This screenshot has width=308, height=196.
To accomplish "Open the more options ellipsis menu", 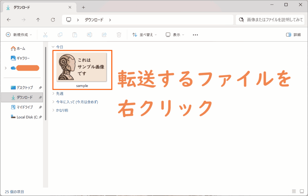I will (x=195, y=35).
